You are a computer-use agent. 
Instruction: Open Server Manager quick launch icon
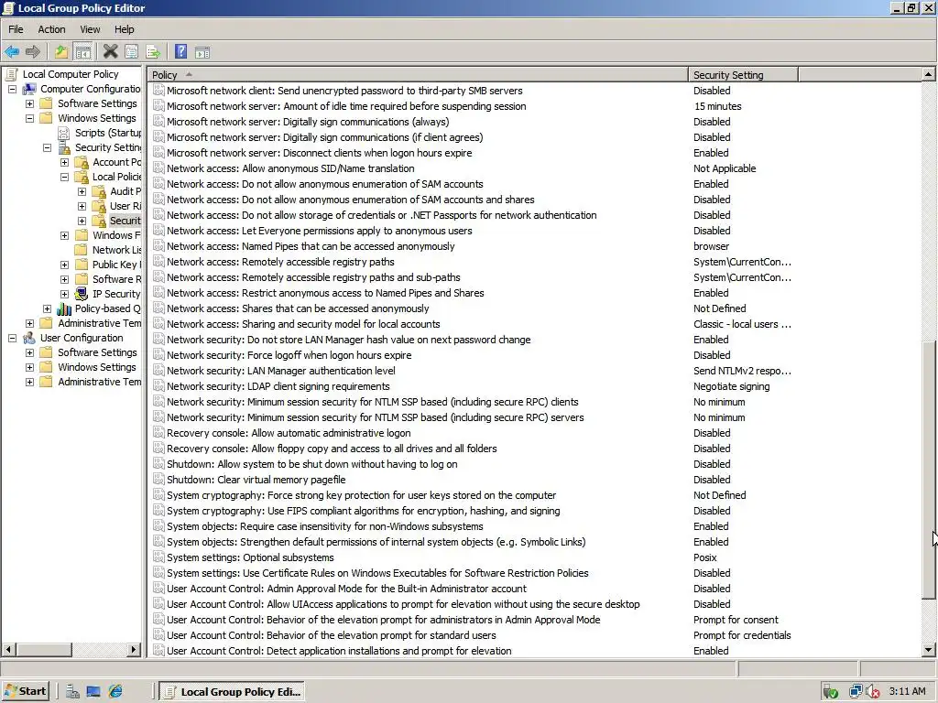click(72, 692)
